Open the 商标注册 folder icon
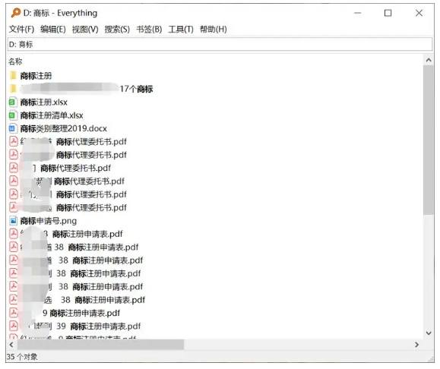 point(13,75)
